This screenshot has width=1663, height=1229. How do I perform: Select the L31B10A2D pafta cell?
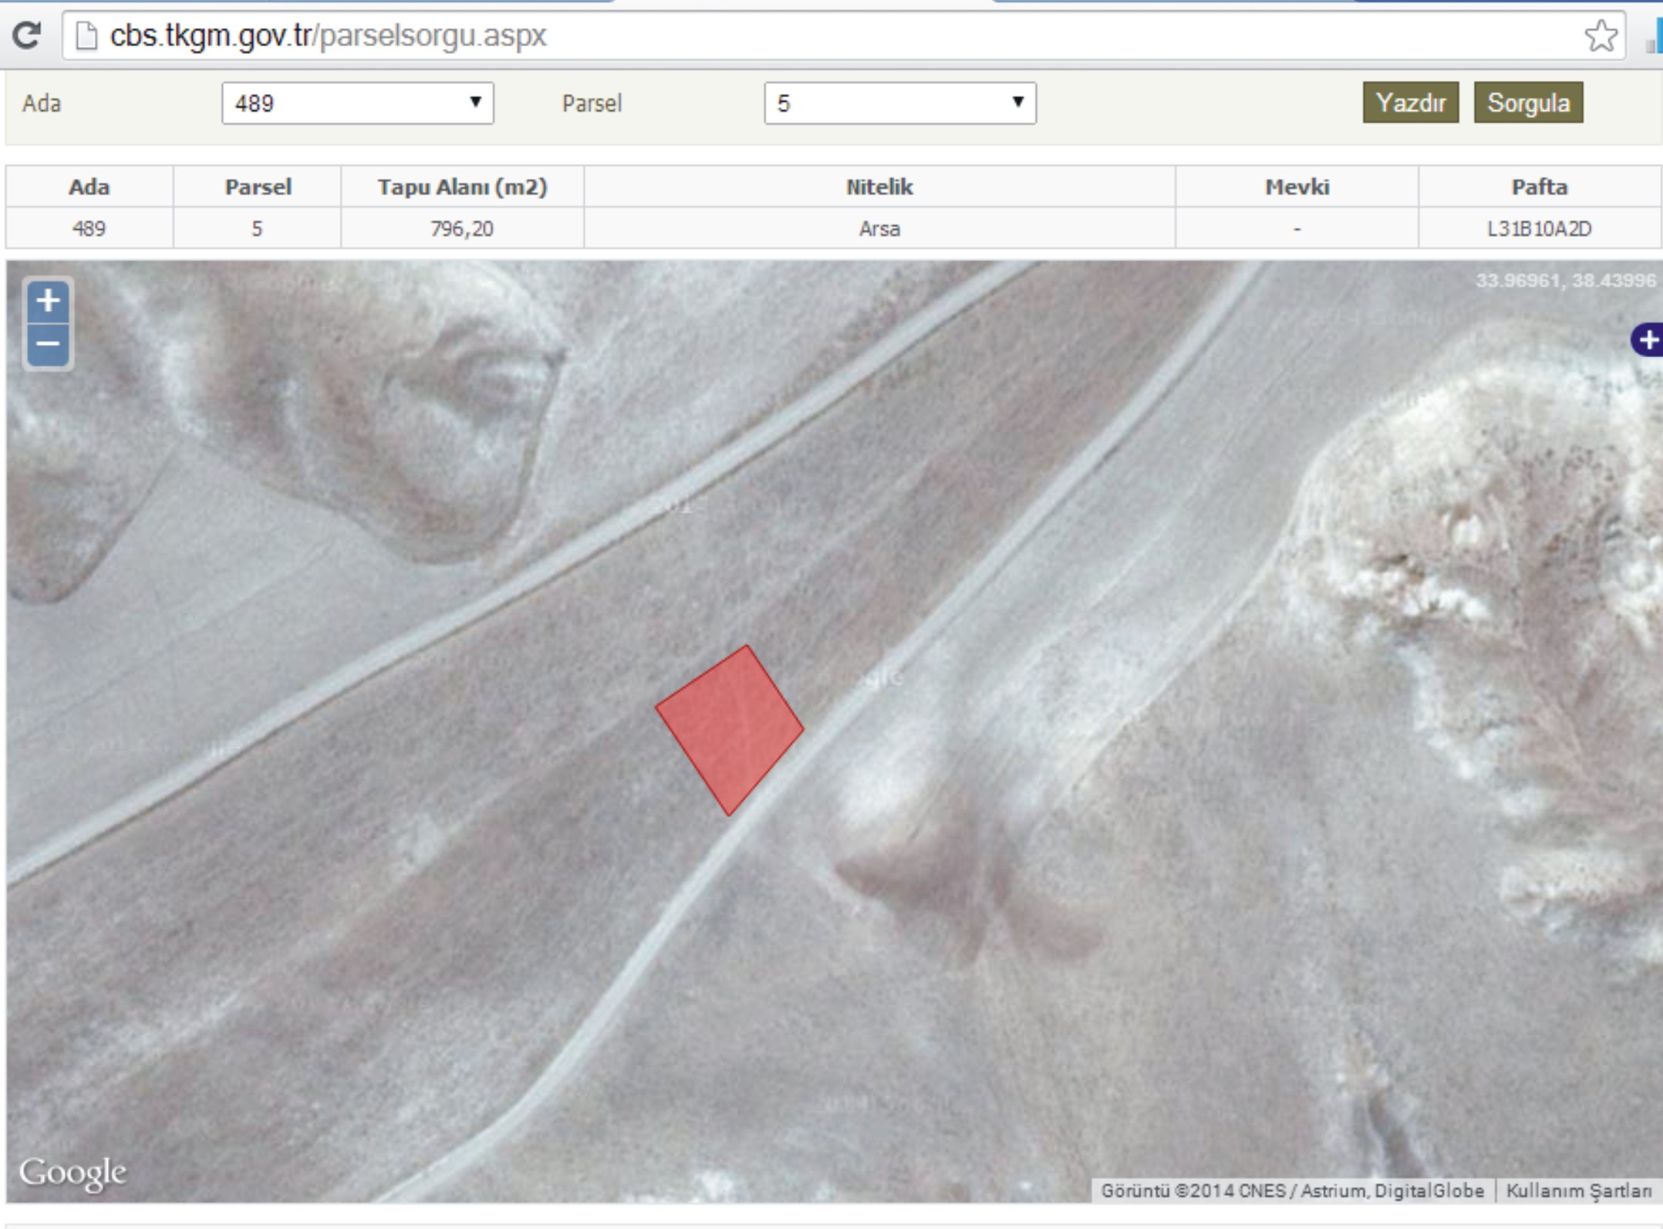click(1539, 228)
